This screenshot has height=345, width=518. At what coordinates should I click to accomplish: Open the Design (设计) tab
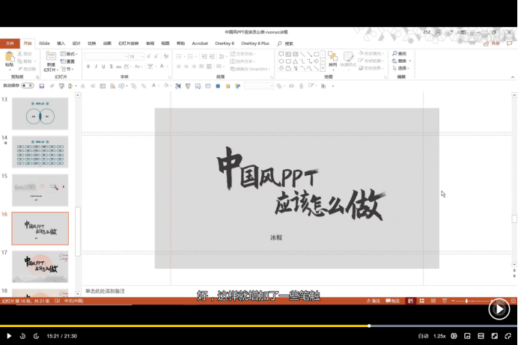(76, 43)
